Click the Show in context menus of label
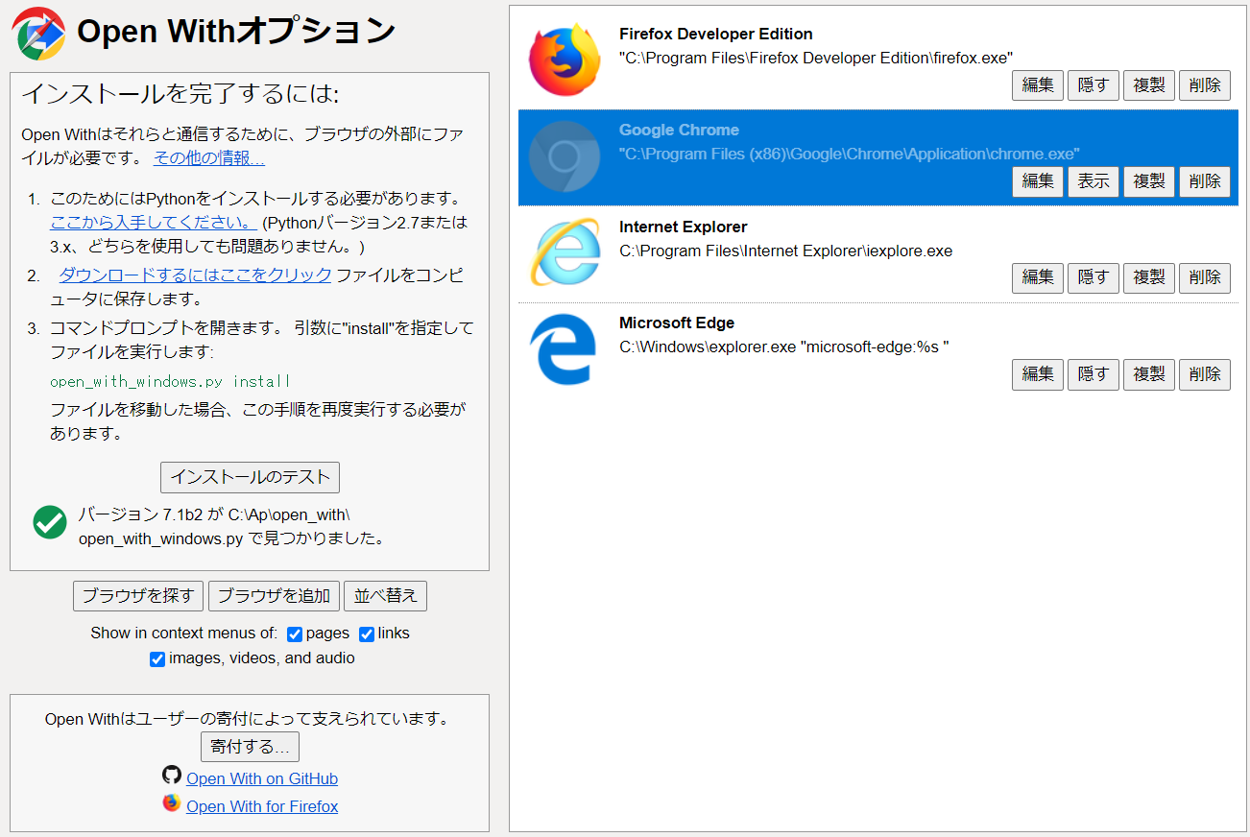The height and width of the screenshot is (837, 1250). (x=183, y=634)
